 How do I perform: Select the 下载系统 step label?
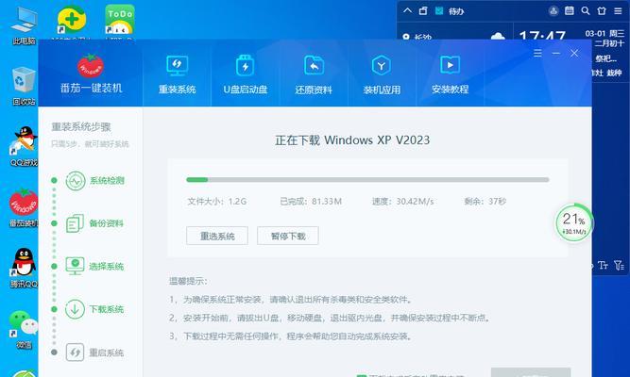tap(107, 309)
